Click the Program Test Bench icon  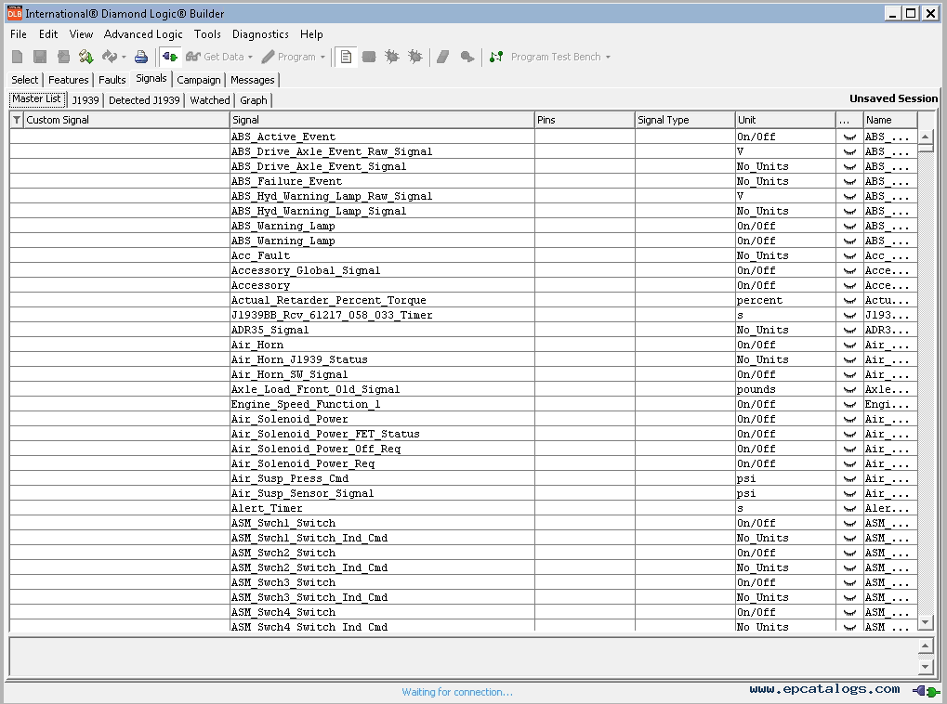click(496, 57)
